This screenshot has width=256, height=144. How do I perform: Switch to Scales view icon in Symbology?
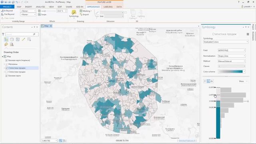pos(212,81)
